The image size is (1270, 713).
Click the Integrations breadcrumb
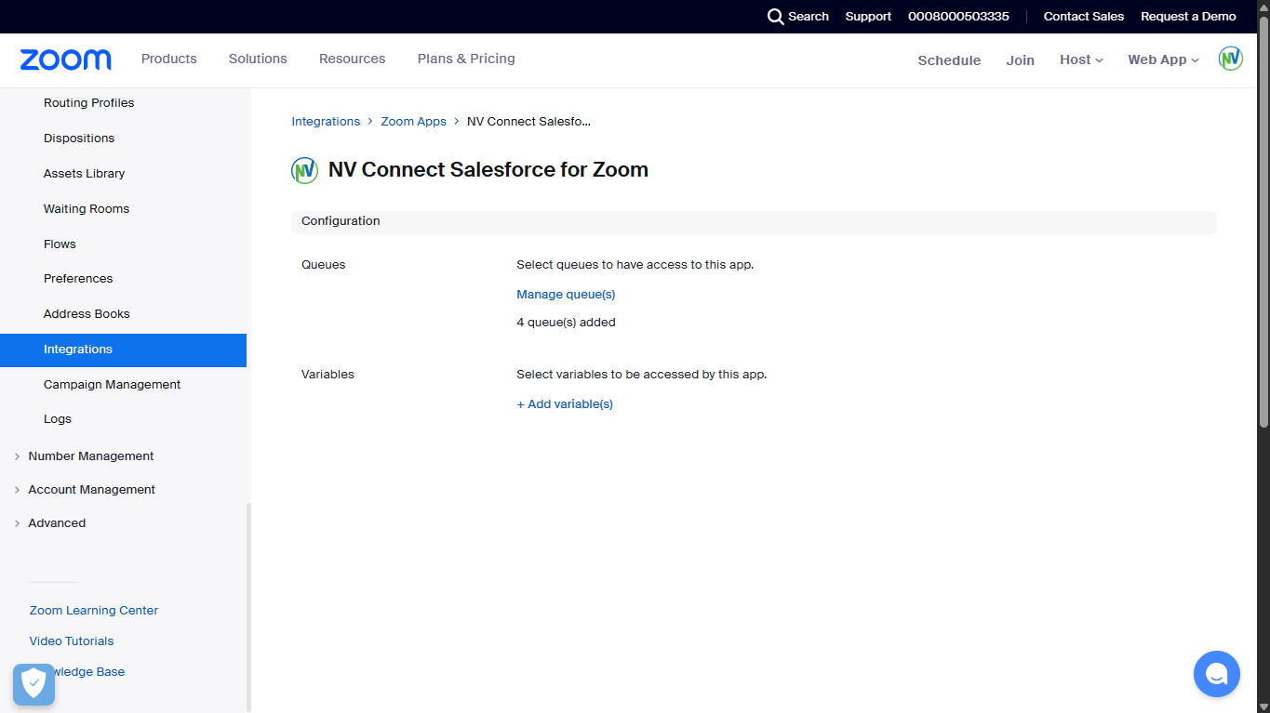(326, 122)
